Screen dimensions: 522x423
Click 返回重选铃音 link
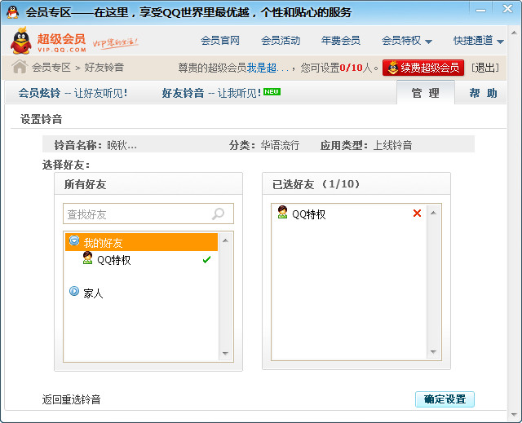click(71, 399)
